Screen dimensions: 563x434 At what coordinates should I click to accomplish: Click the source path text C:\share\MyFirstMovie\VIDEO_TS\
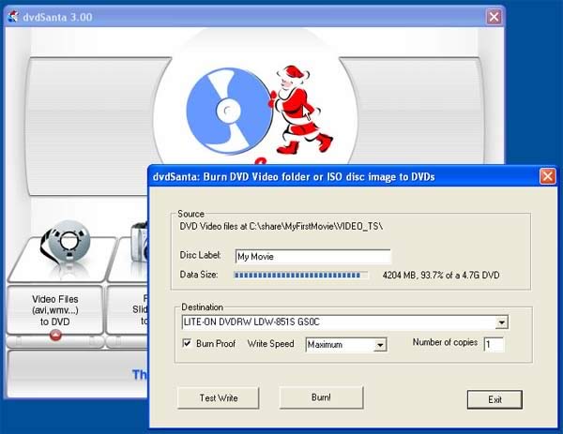point(316,226)
